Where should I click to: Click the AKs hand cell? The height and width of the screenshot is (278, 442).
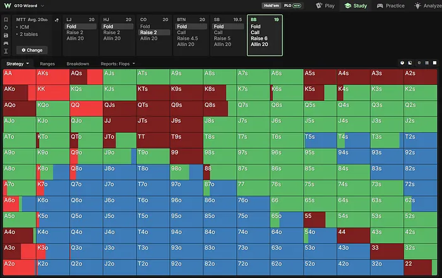coord(53,77)
